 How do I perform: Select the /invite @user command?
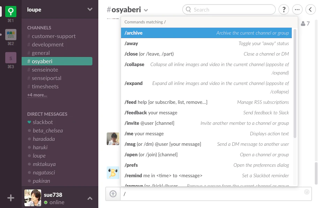(x=206, y=123)
